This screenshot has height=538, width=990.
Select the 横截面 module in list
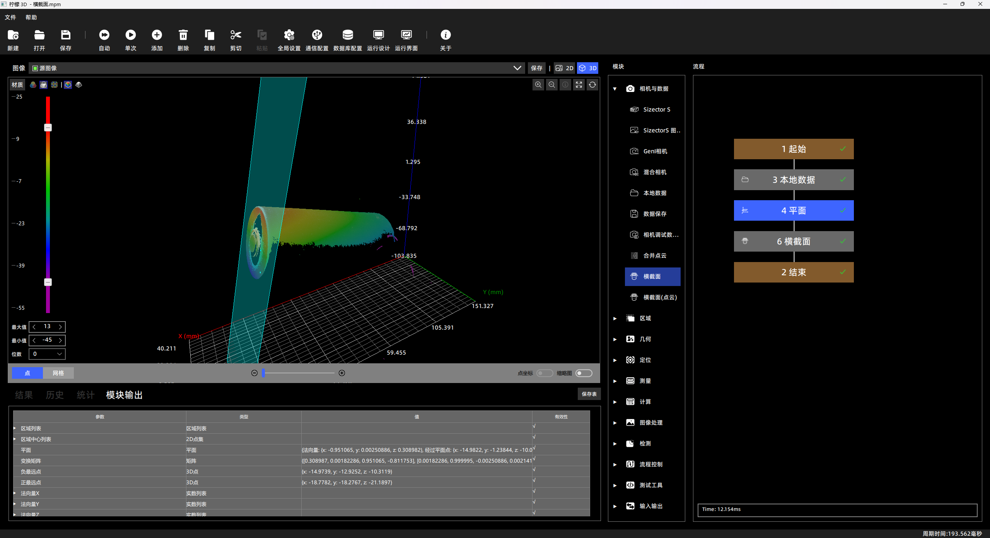tap(653, 277)
